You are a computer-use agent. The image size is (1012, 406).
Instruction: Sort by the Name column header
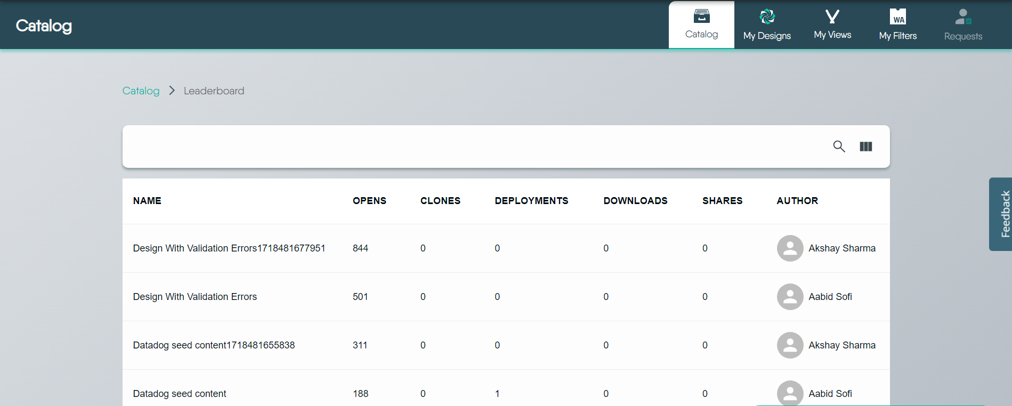tap(147, 201)
